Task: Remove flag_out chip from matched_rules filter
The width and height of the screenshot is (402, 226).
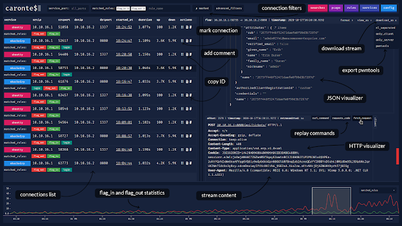Action: click(144, 8)
